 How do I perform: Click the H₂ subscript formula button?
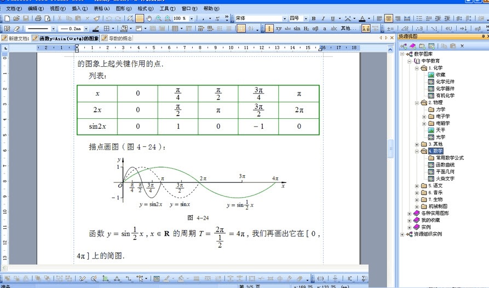pyautogui.click(x=306, y=28)
